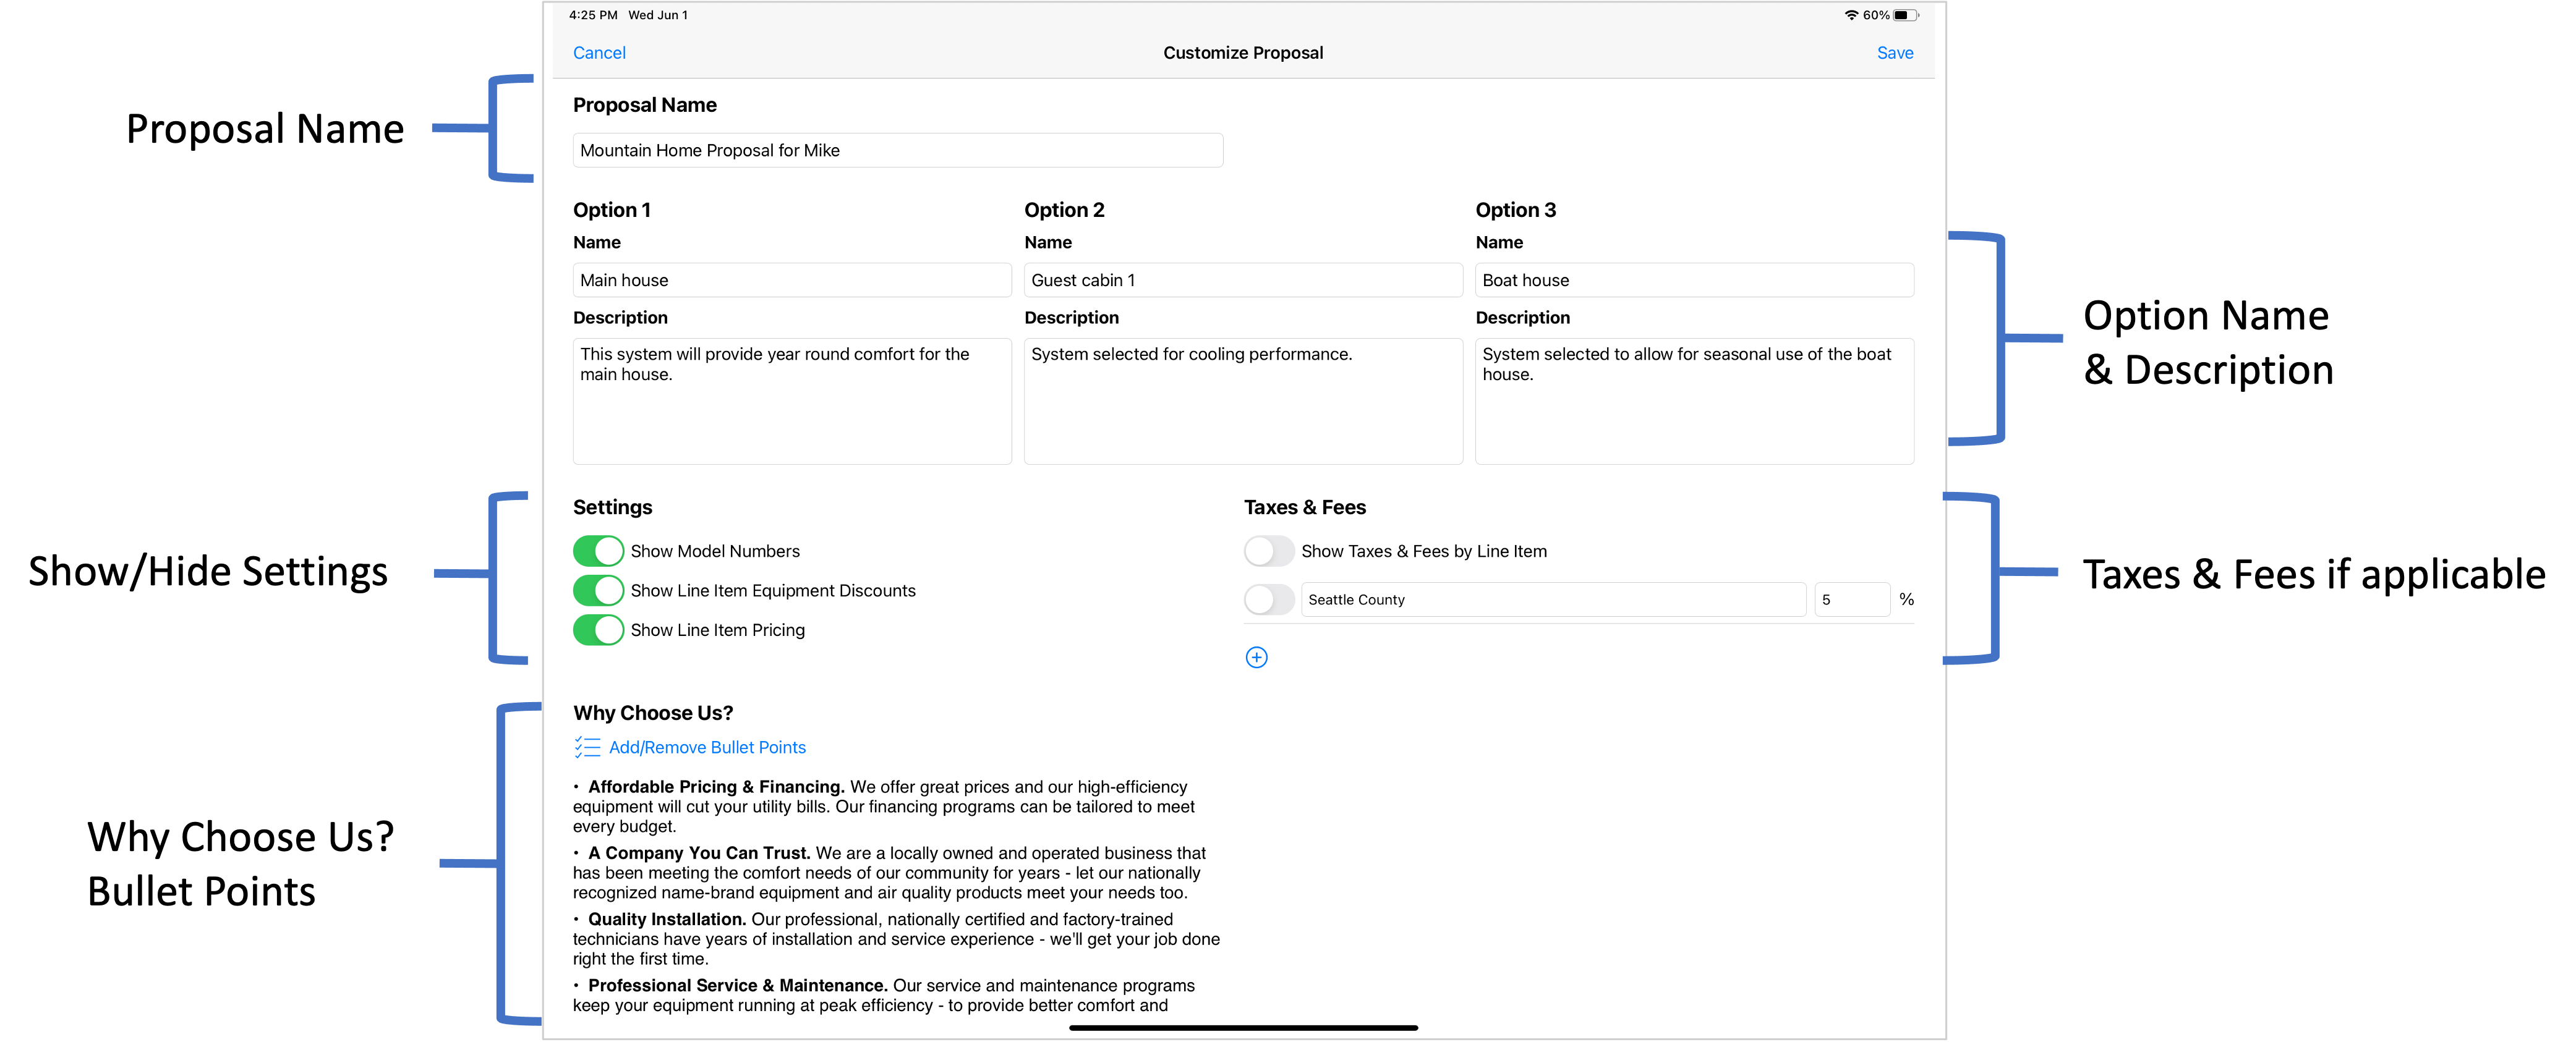
Task: Toggle Show Model Numbers switch
Action: tap(598, 551)
